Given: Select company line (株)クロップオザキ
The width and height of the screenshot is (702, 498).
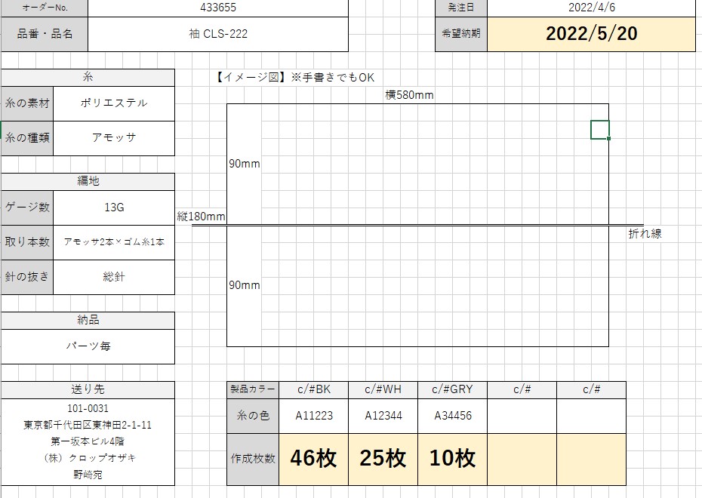Looking at the screenshot, I should (90, 458).
